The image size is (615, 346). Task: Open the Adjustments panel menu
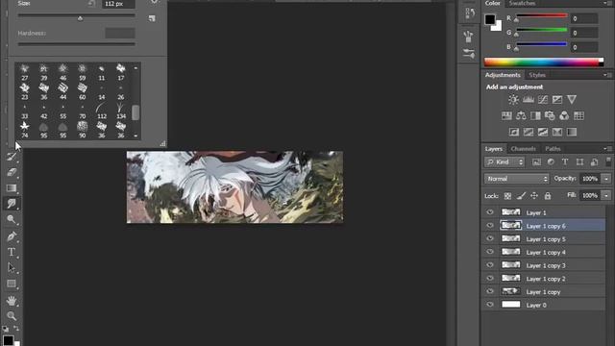[x=607, y=75]
